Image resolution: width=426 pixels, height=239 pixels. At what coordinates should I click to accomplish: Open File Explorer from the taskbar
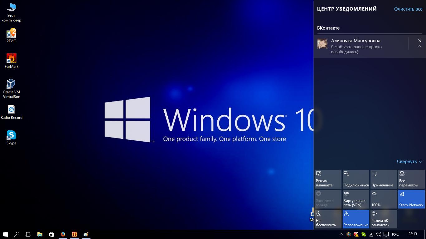pyautogui.click(x=40, y=234)
